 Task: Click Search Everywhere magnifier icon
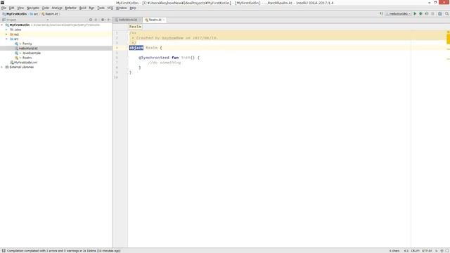447,14
